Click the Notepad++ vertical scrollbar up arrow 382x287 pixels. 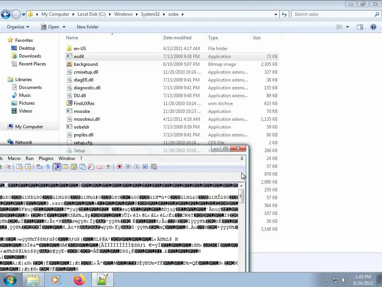coord(241,186)
